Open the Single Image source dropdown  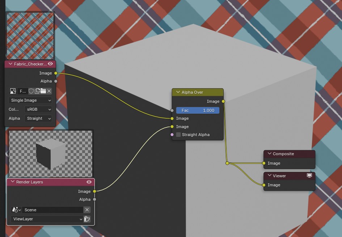point(30,100)
